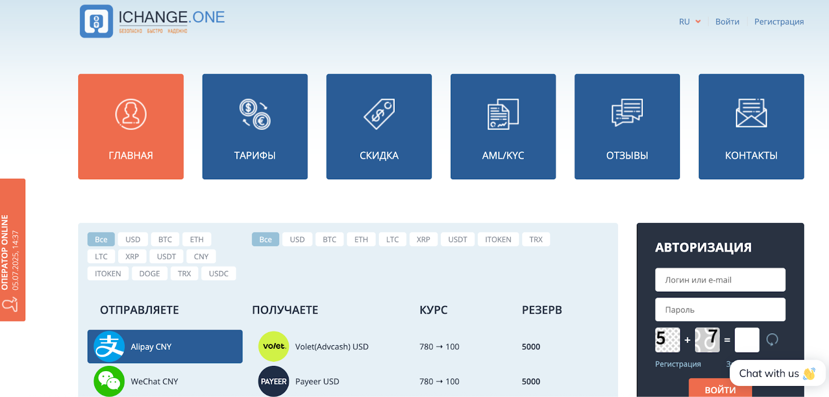Click the Войти link in header
This screenshot has width=829, height=397.
(727, 22)
